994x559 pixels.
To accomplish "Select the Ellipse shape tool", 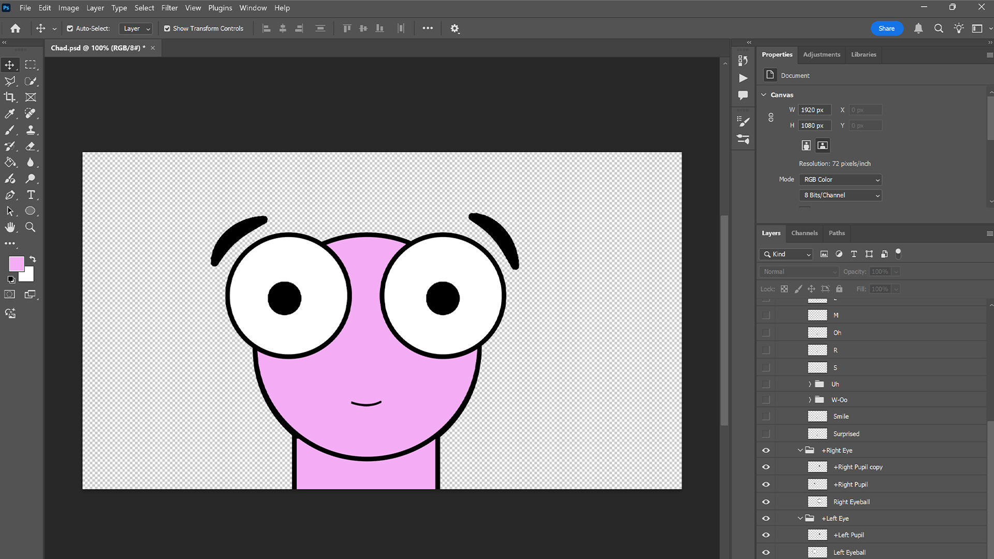I will click(x=31, y=211).
